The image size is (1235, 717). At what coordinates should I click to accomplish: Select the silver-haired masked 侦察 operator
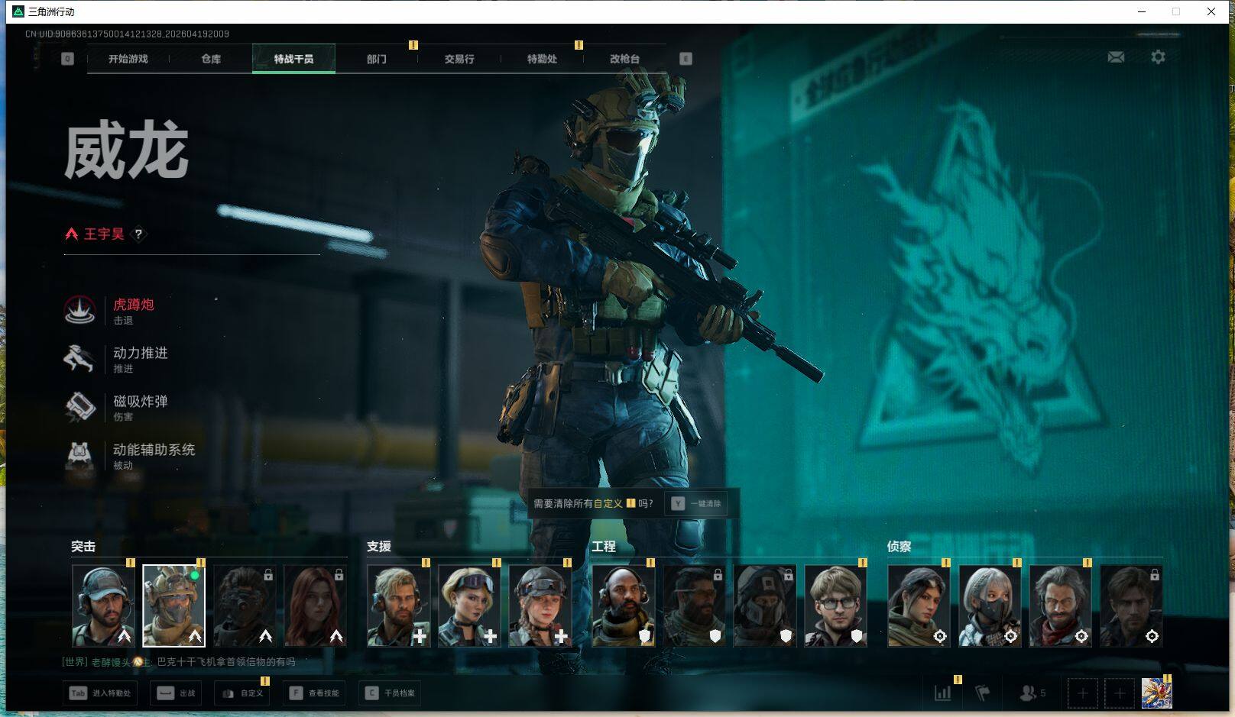tap(990, 606)
